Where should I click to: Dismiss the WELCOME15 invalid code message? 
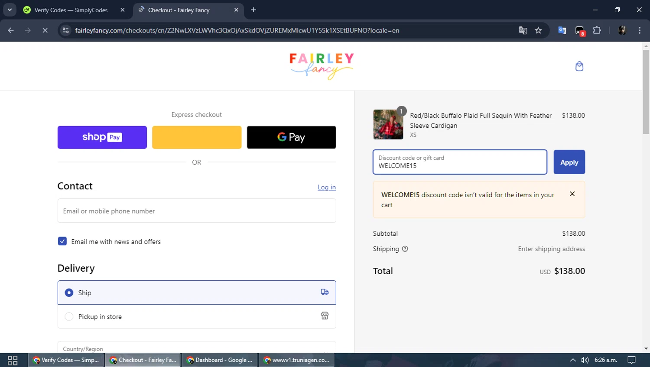[572, 194]
